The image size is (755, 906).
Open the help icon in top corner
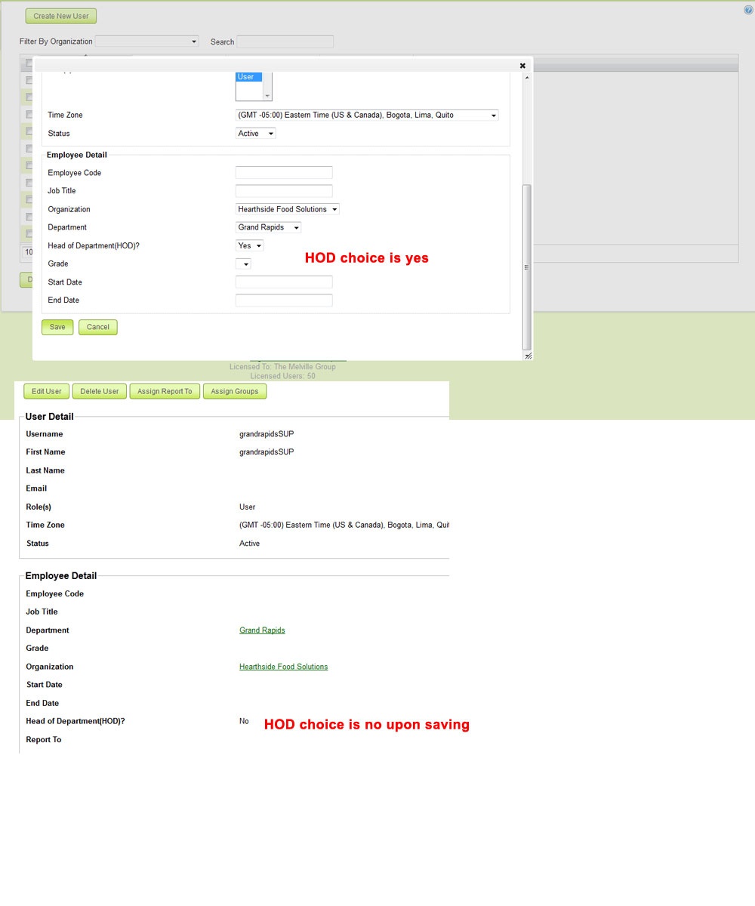748,10
